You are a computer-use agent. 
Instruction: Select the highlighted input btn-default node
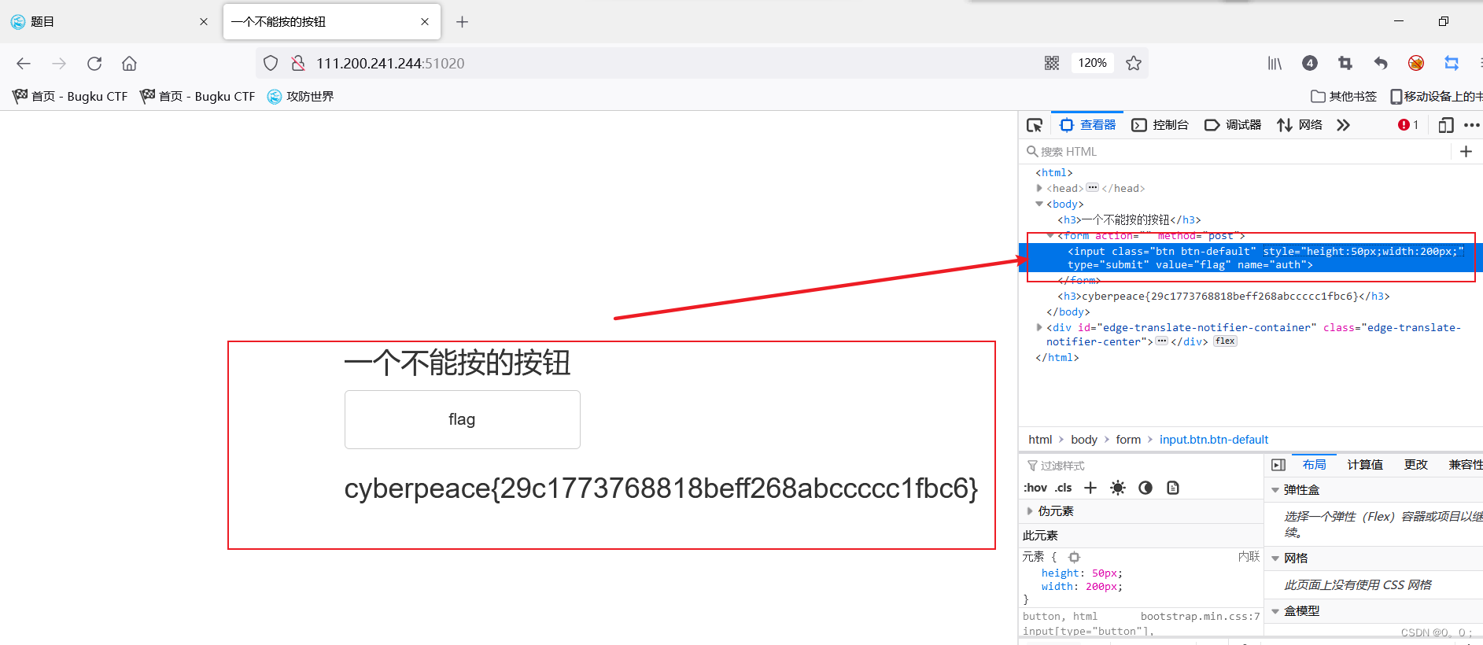[x=1251, y=258]
